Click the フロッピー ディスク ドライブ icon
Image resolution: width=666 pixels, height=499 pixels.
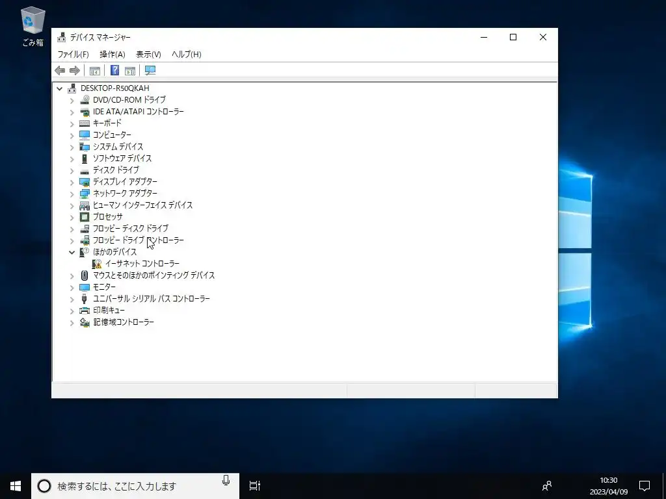[85, 229]
